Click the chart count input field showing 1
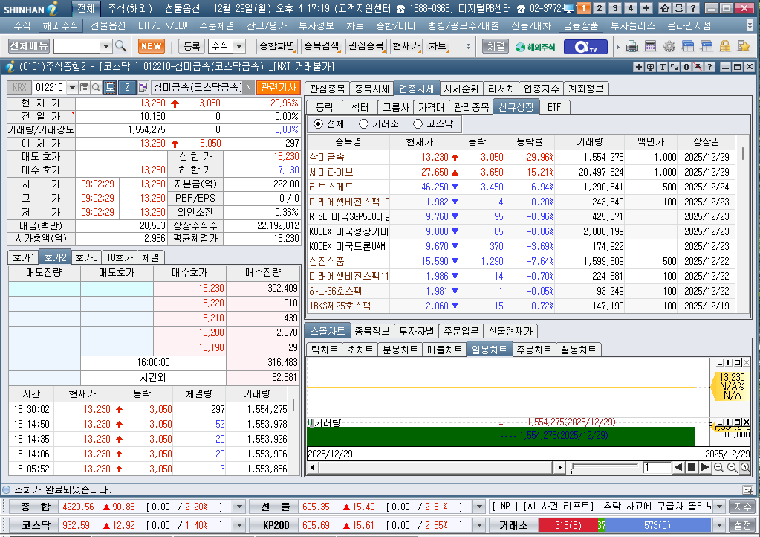 657,468
